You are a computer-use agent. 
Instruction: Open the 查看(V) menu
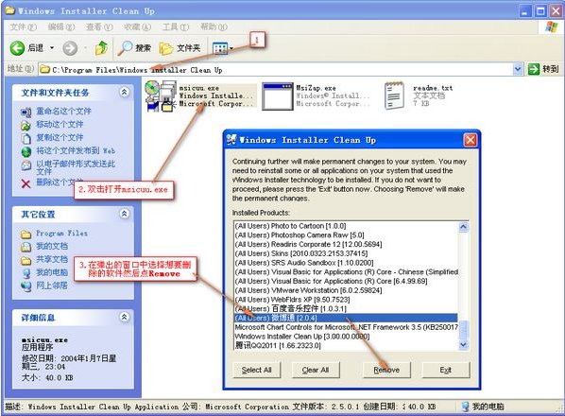(x=99, y=27)
